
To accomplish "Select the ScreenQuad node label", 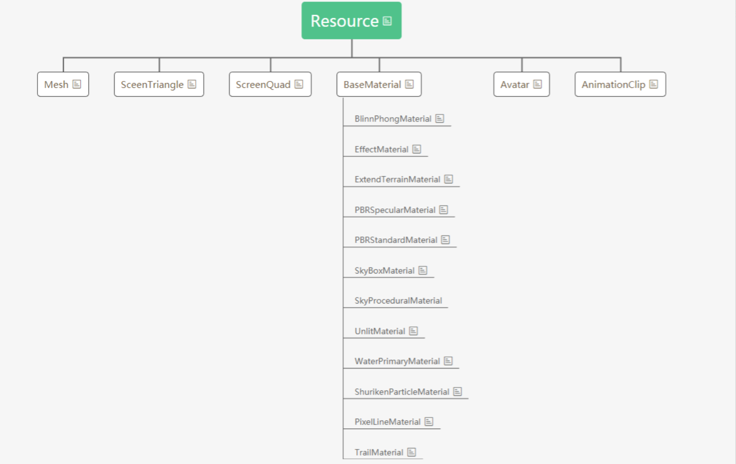I will pyautogui.click(x=263, y=84).
